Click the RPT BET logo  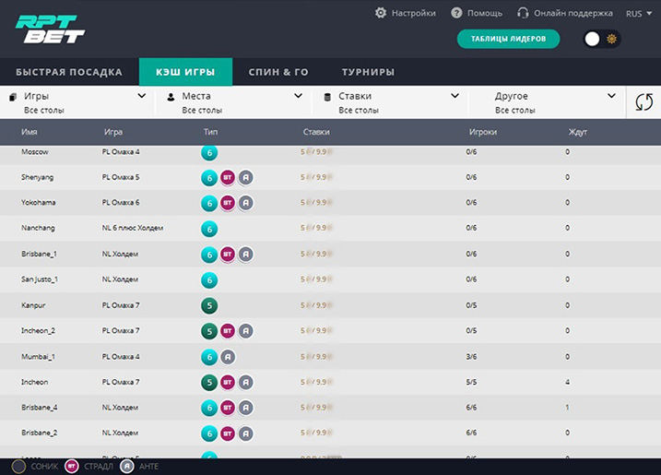(x=51, y=29)
